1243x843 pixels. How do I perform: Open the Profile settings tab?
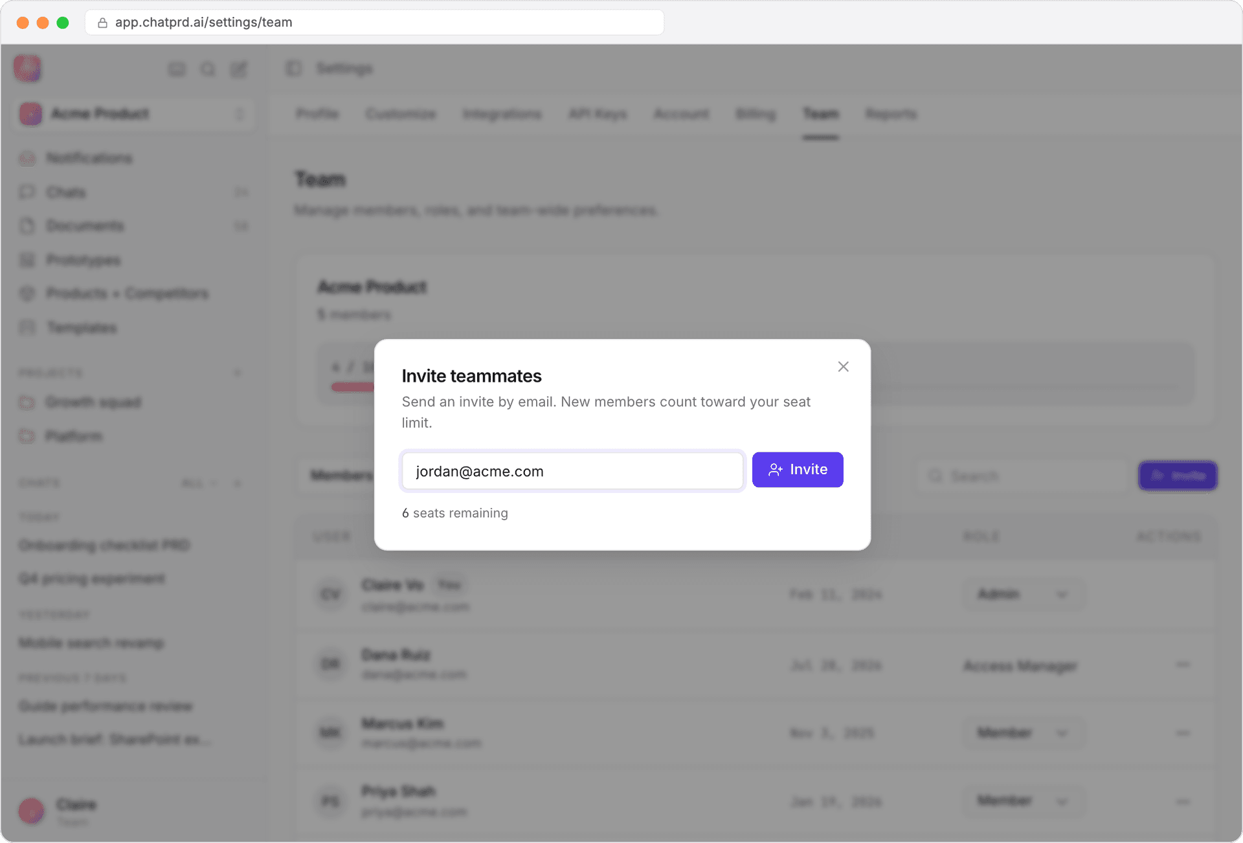pos(317,114)
